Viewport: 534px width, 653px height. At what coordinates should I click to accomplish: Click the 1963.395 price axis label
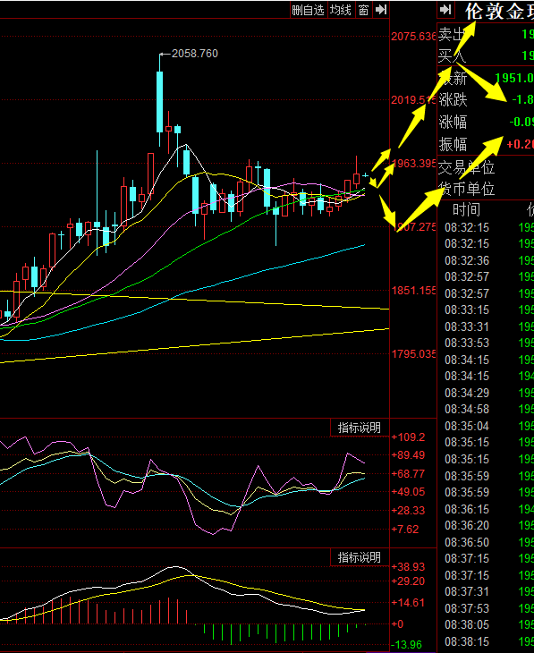[413, 163]
